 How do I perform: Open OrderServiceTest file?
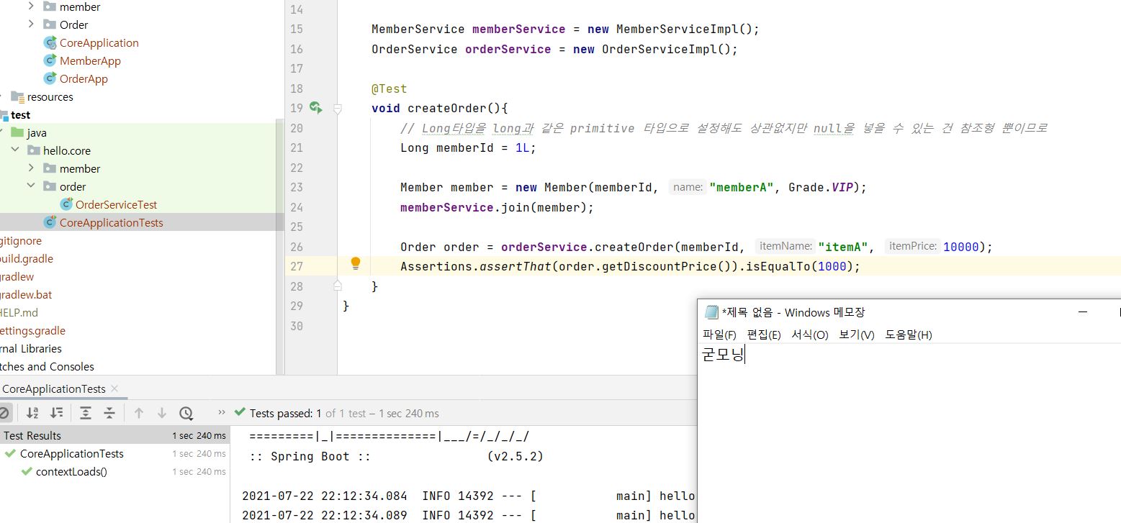(x=116, y=204)
